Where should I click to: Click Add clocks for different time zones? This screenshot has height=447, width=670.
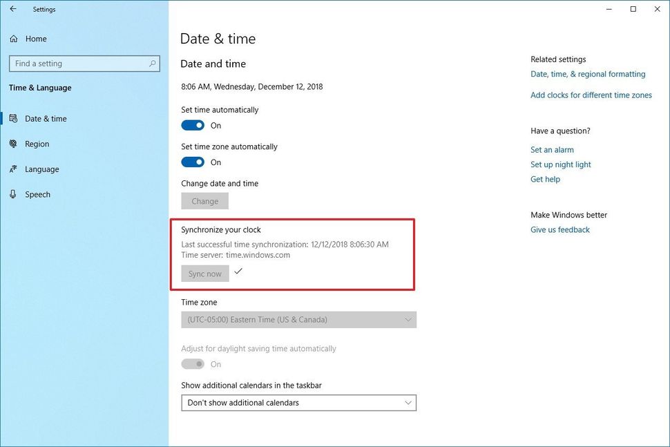(591, 95)
